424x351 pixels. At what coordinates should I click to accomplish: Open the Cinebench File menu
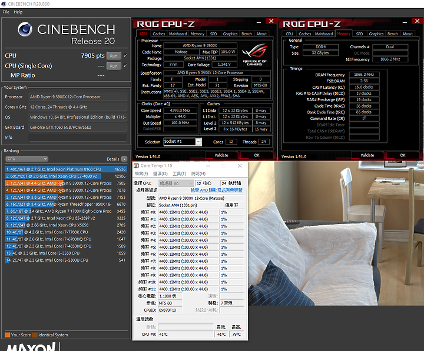pyautogui.click(x=6, y=12)
